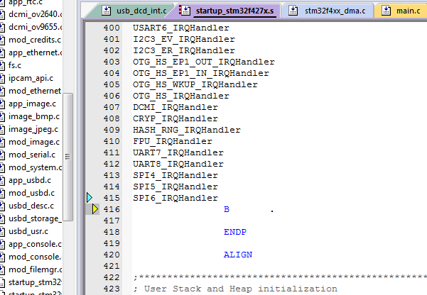Click line number 400 in the gutter
427x295 pixels.
tap(112, 28)
